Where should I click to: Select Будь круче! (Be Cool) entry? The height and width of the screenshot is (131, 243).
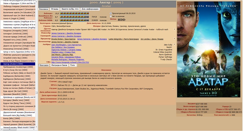pos(18,91)
